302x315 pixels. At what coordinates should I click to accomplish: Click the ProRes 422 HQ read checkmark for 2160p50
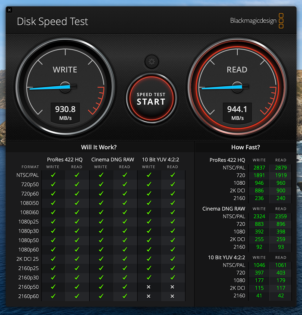pyautogui.click(x=77, y=287)
